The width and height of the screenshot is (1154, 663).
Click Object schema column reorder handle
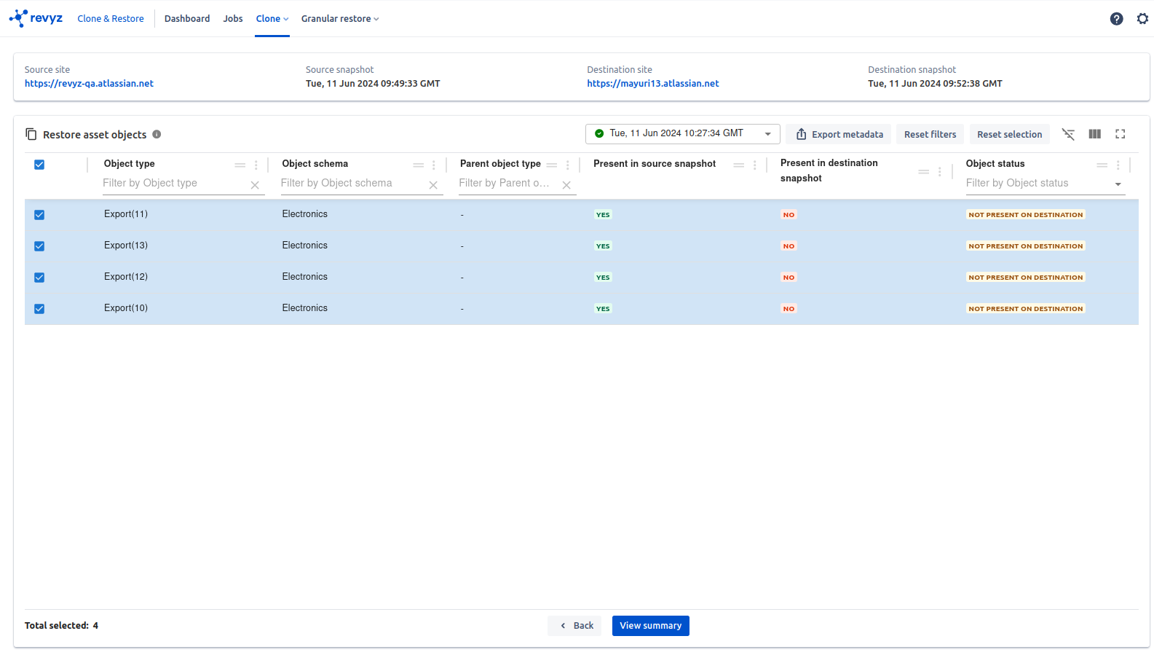click(419, 165)
